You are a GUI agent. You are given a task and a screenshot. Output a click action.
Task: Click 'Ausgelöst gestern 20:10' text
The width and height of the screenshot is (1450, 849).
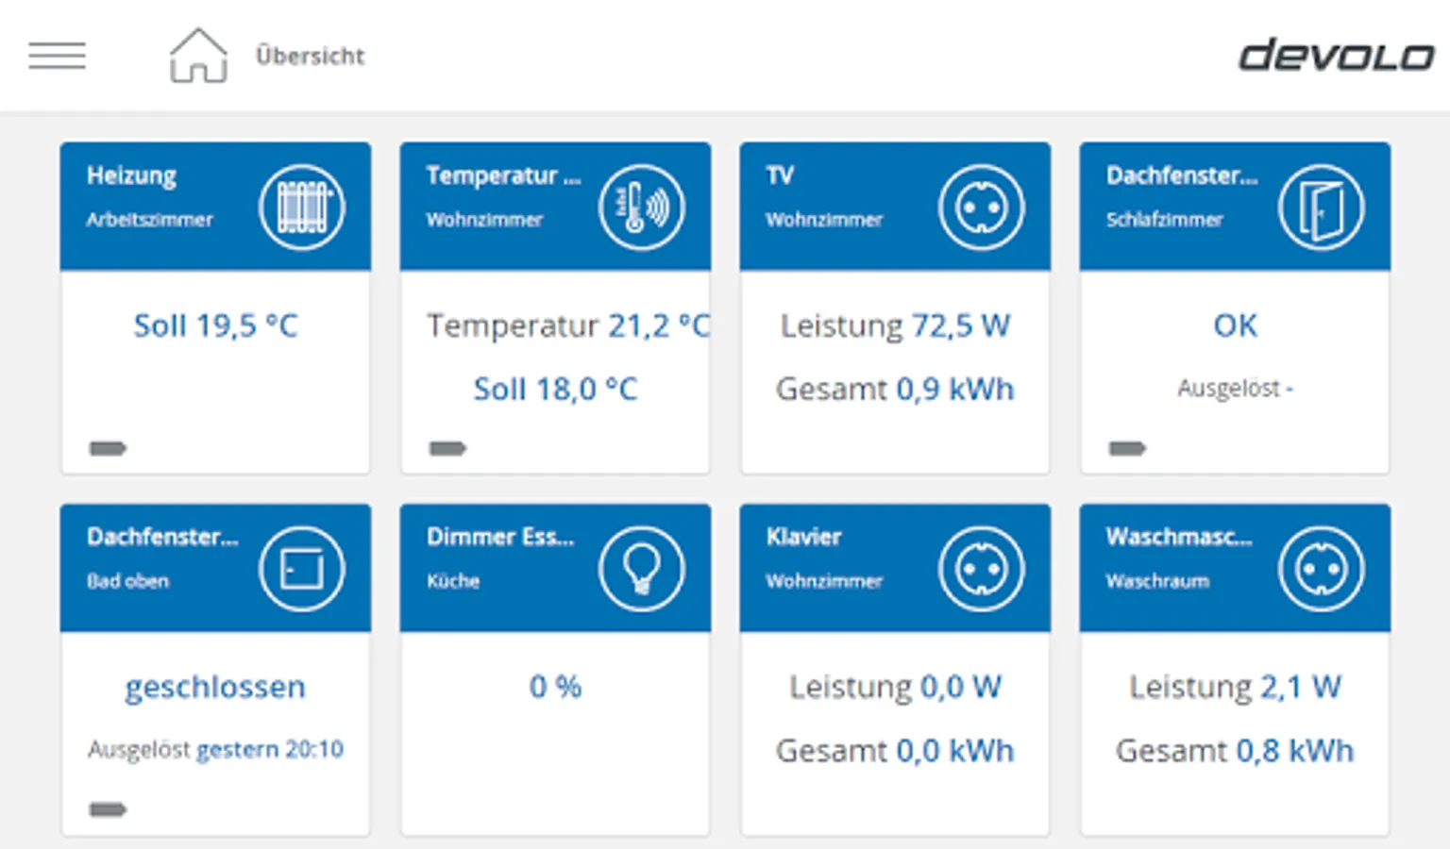pos(215,749)
